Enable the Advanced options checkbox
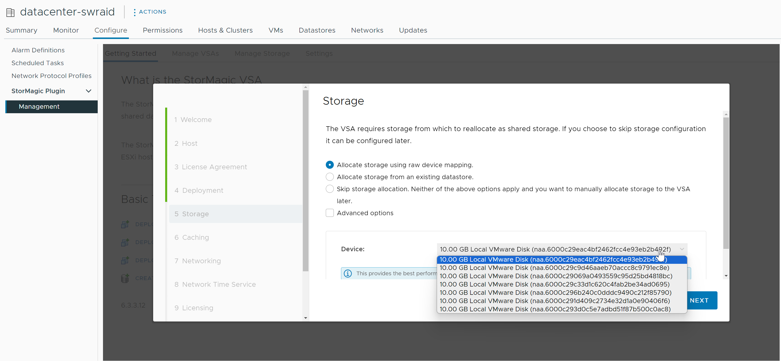 coord(330,213)
